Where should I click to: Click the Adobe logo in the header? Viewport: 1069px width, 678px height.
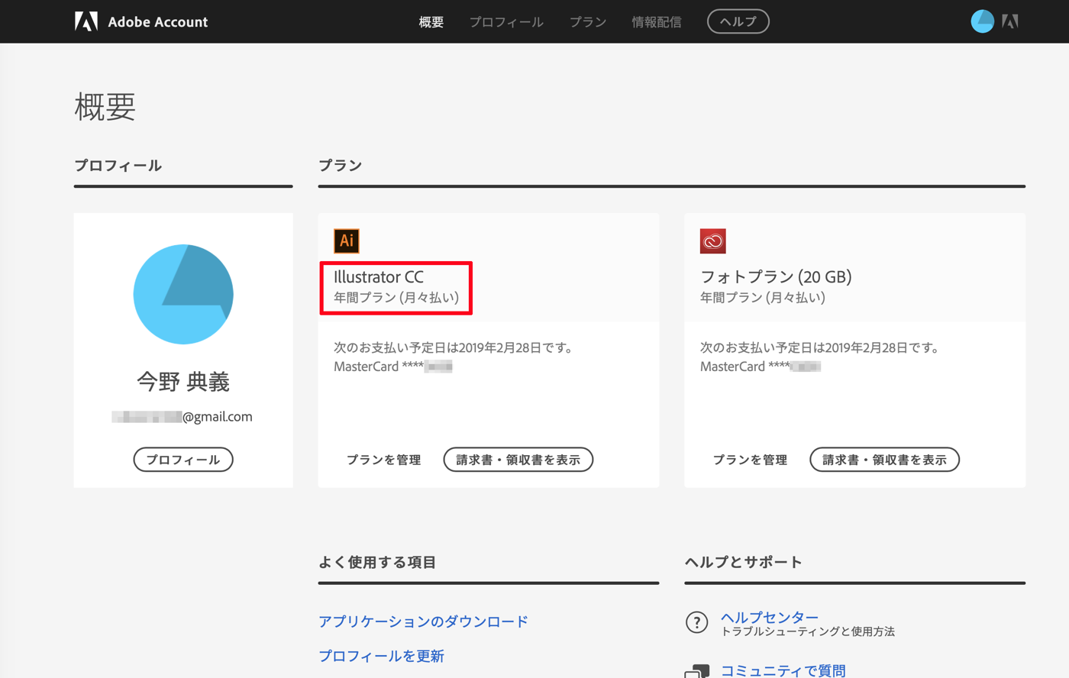point(86,21)
